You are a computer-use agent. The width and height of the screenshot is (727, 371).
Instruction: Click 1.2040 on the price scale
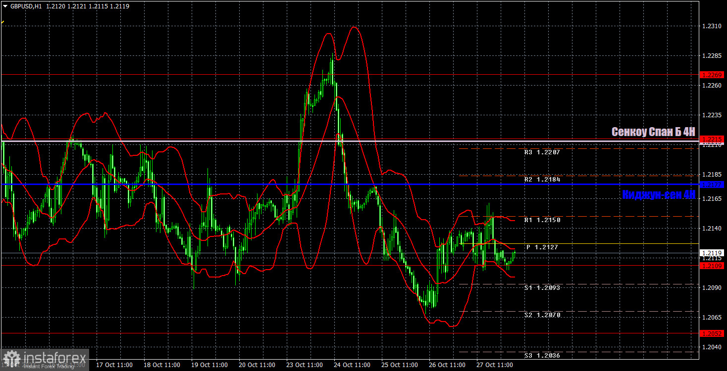click(x=711, y=347)
